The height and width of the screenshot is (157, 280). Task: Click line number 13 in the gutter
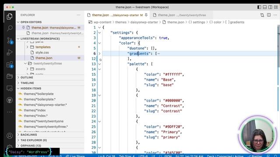point(94,64)
